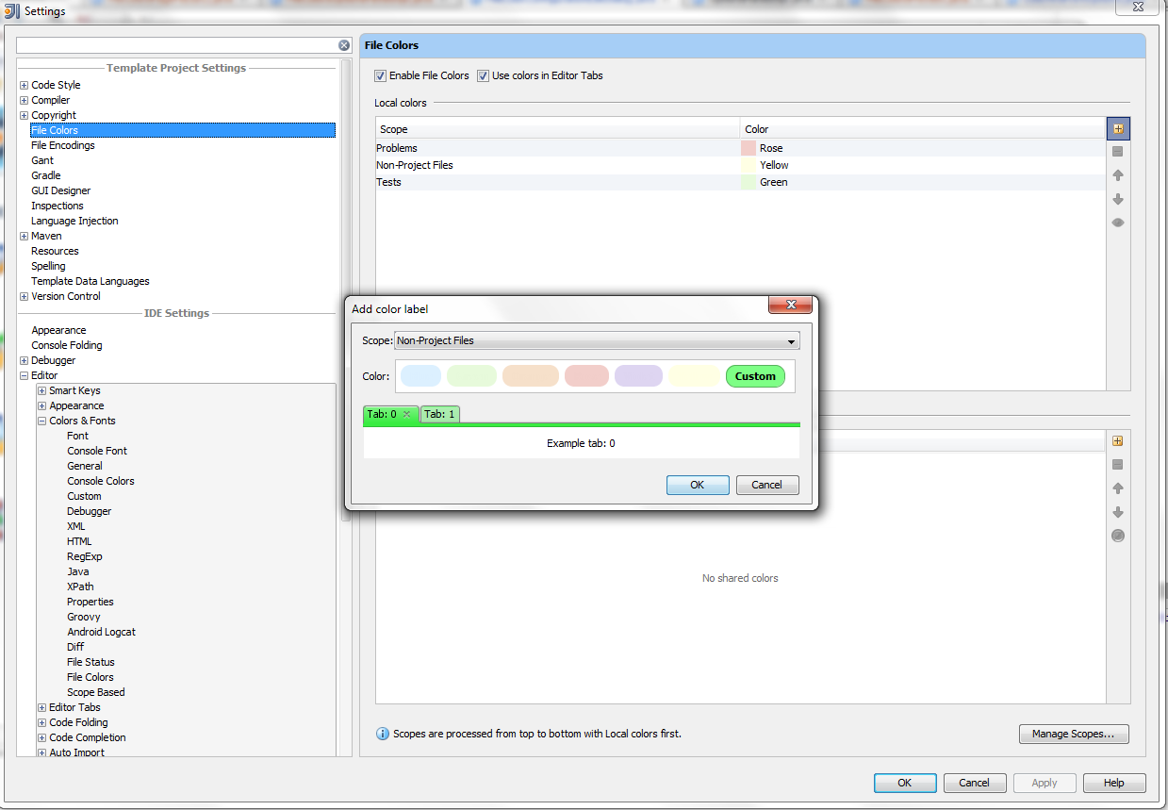Screen dimensions: 1168x810
Task: Uncheck Enable File Colors
Action: [x=380, y=75]
